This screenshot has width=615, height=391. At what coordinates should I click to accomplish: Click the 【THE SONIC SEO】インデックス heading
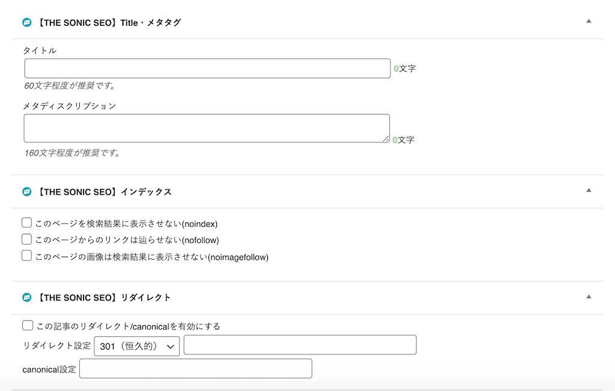coord(103,192)
